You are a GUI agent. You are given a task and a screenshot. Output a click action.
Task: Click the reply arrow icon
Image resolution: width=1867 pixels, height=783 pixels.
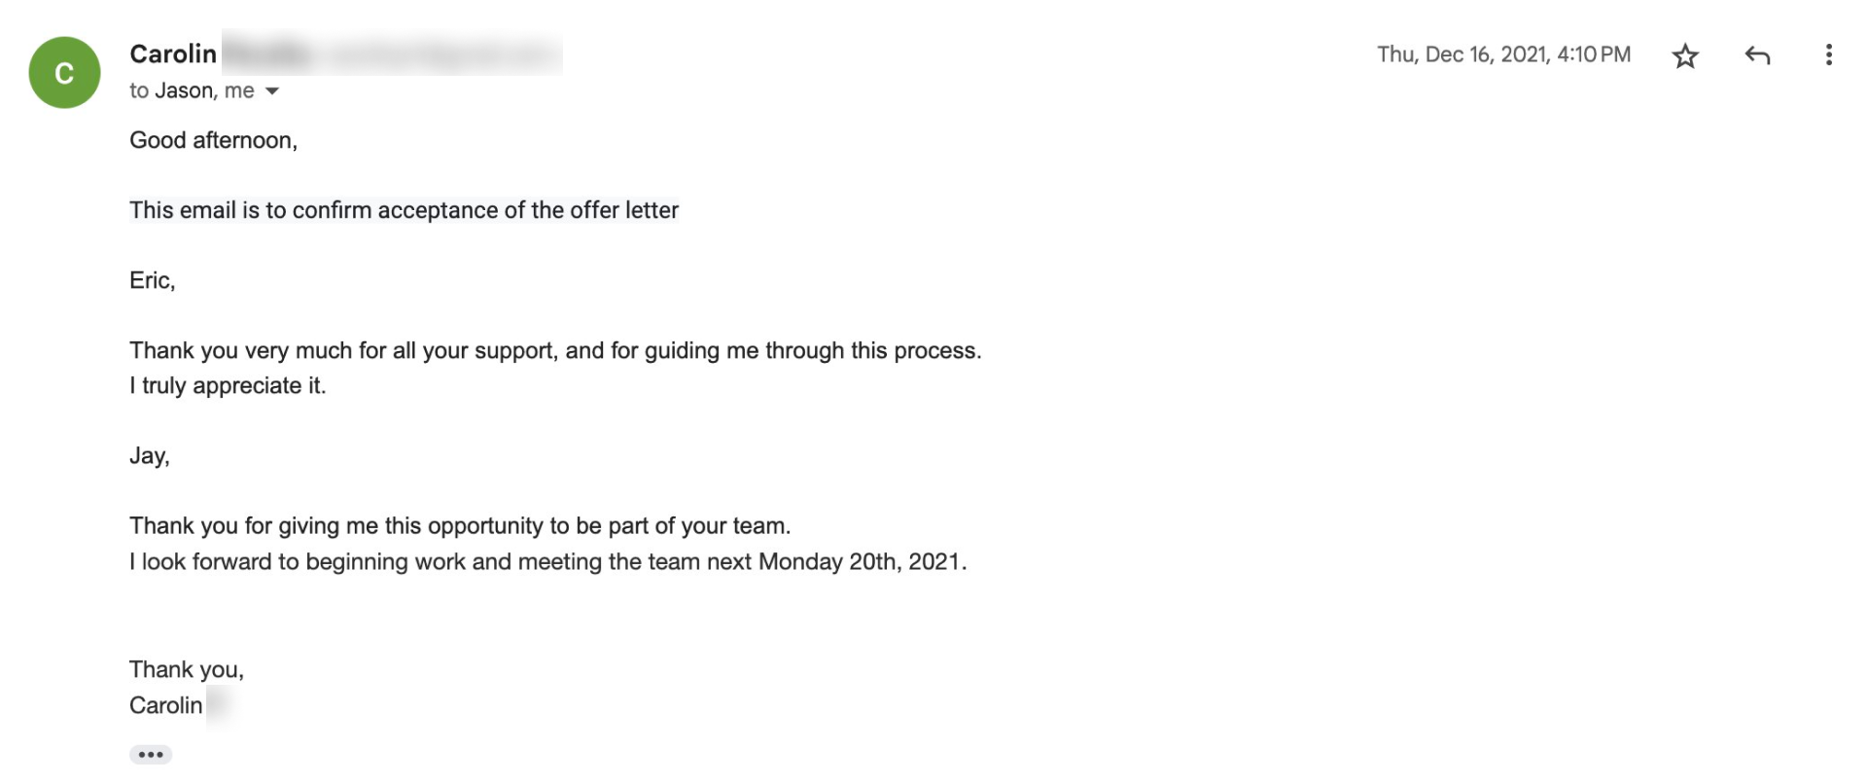click(1756, 55)
